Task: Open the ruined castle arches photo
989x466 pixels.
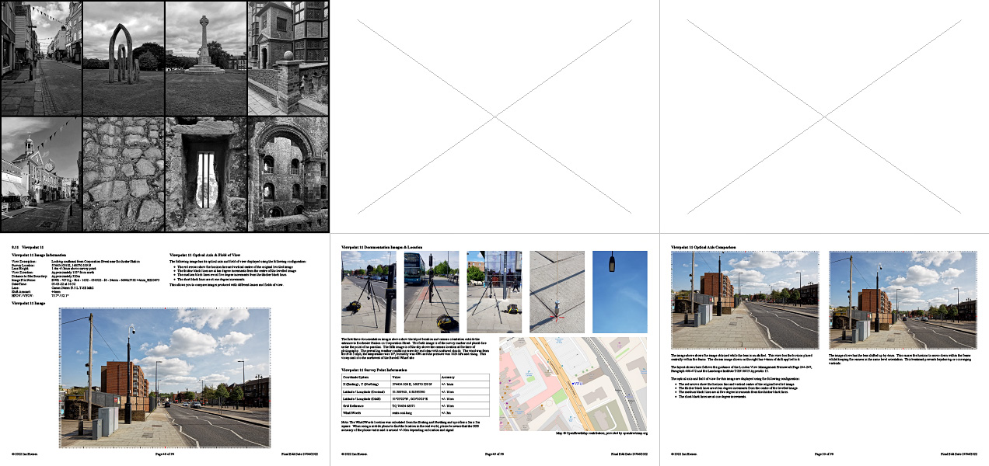Action: click(288, 174)
